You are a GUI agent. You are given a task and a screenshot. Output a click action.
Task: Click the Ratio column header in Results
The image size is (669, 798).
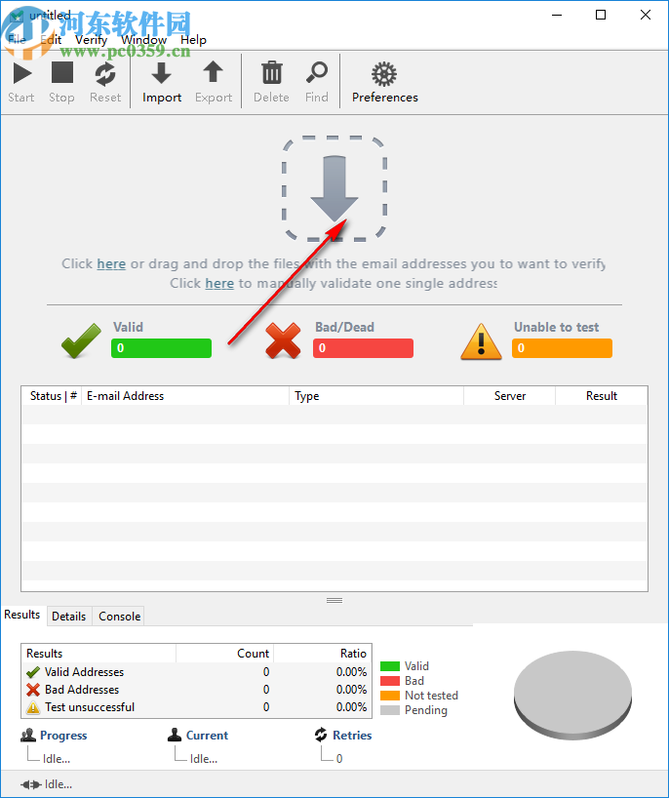(323, 654)
